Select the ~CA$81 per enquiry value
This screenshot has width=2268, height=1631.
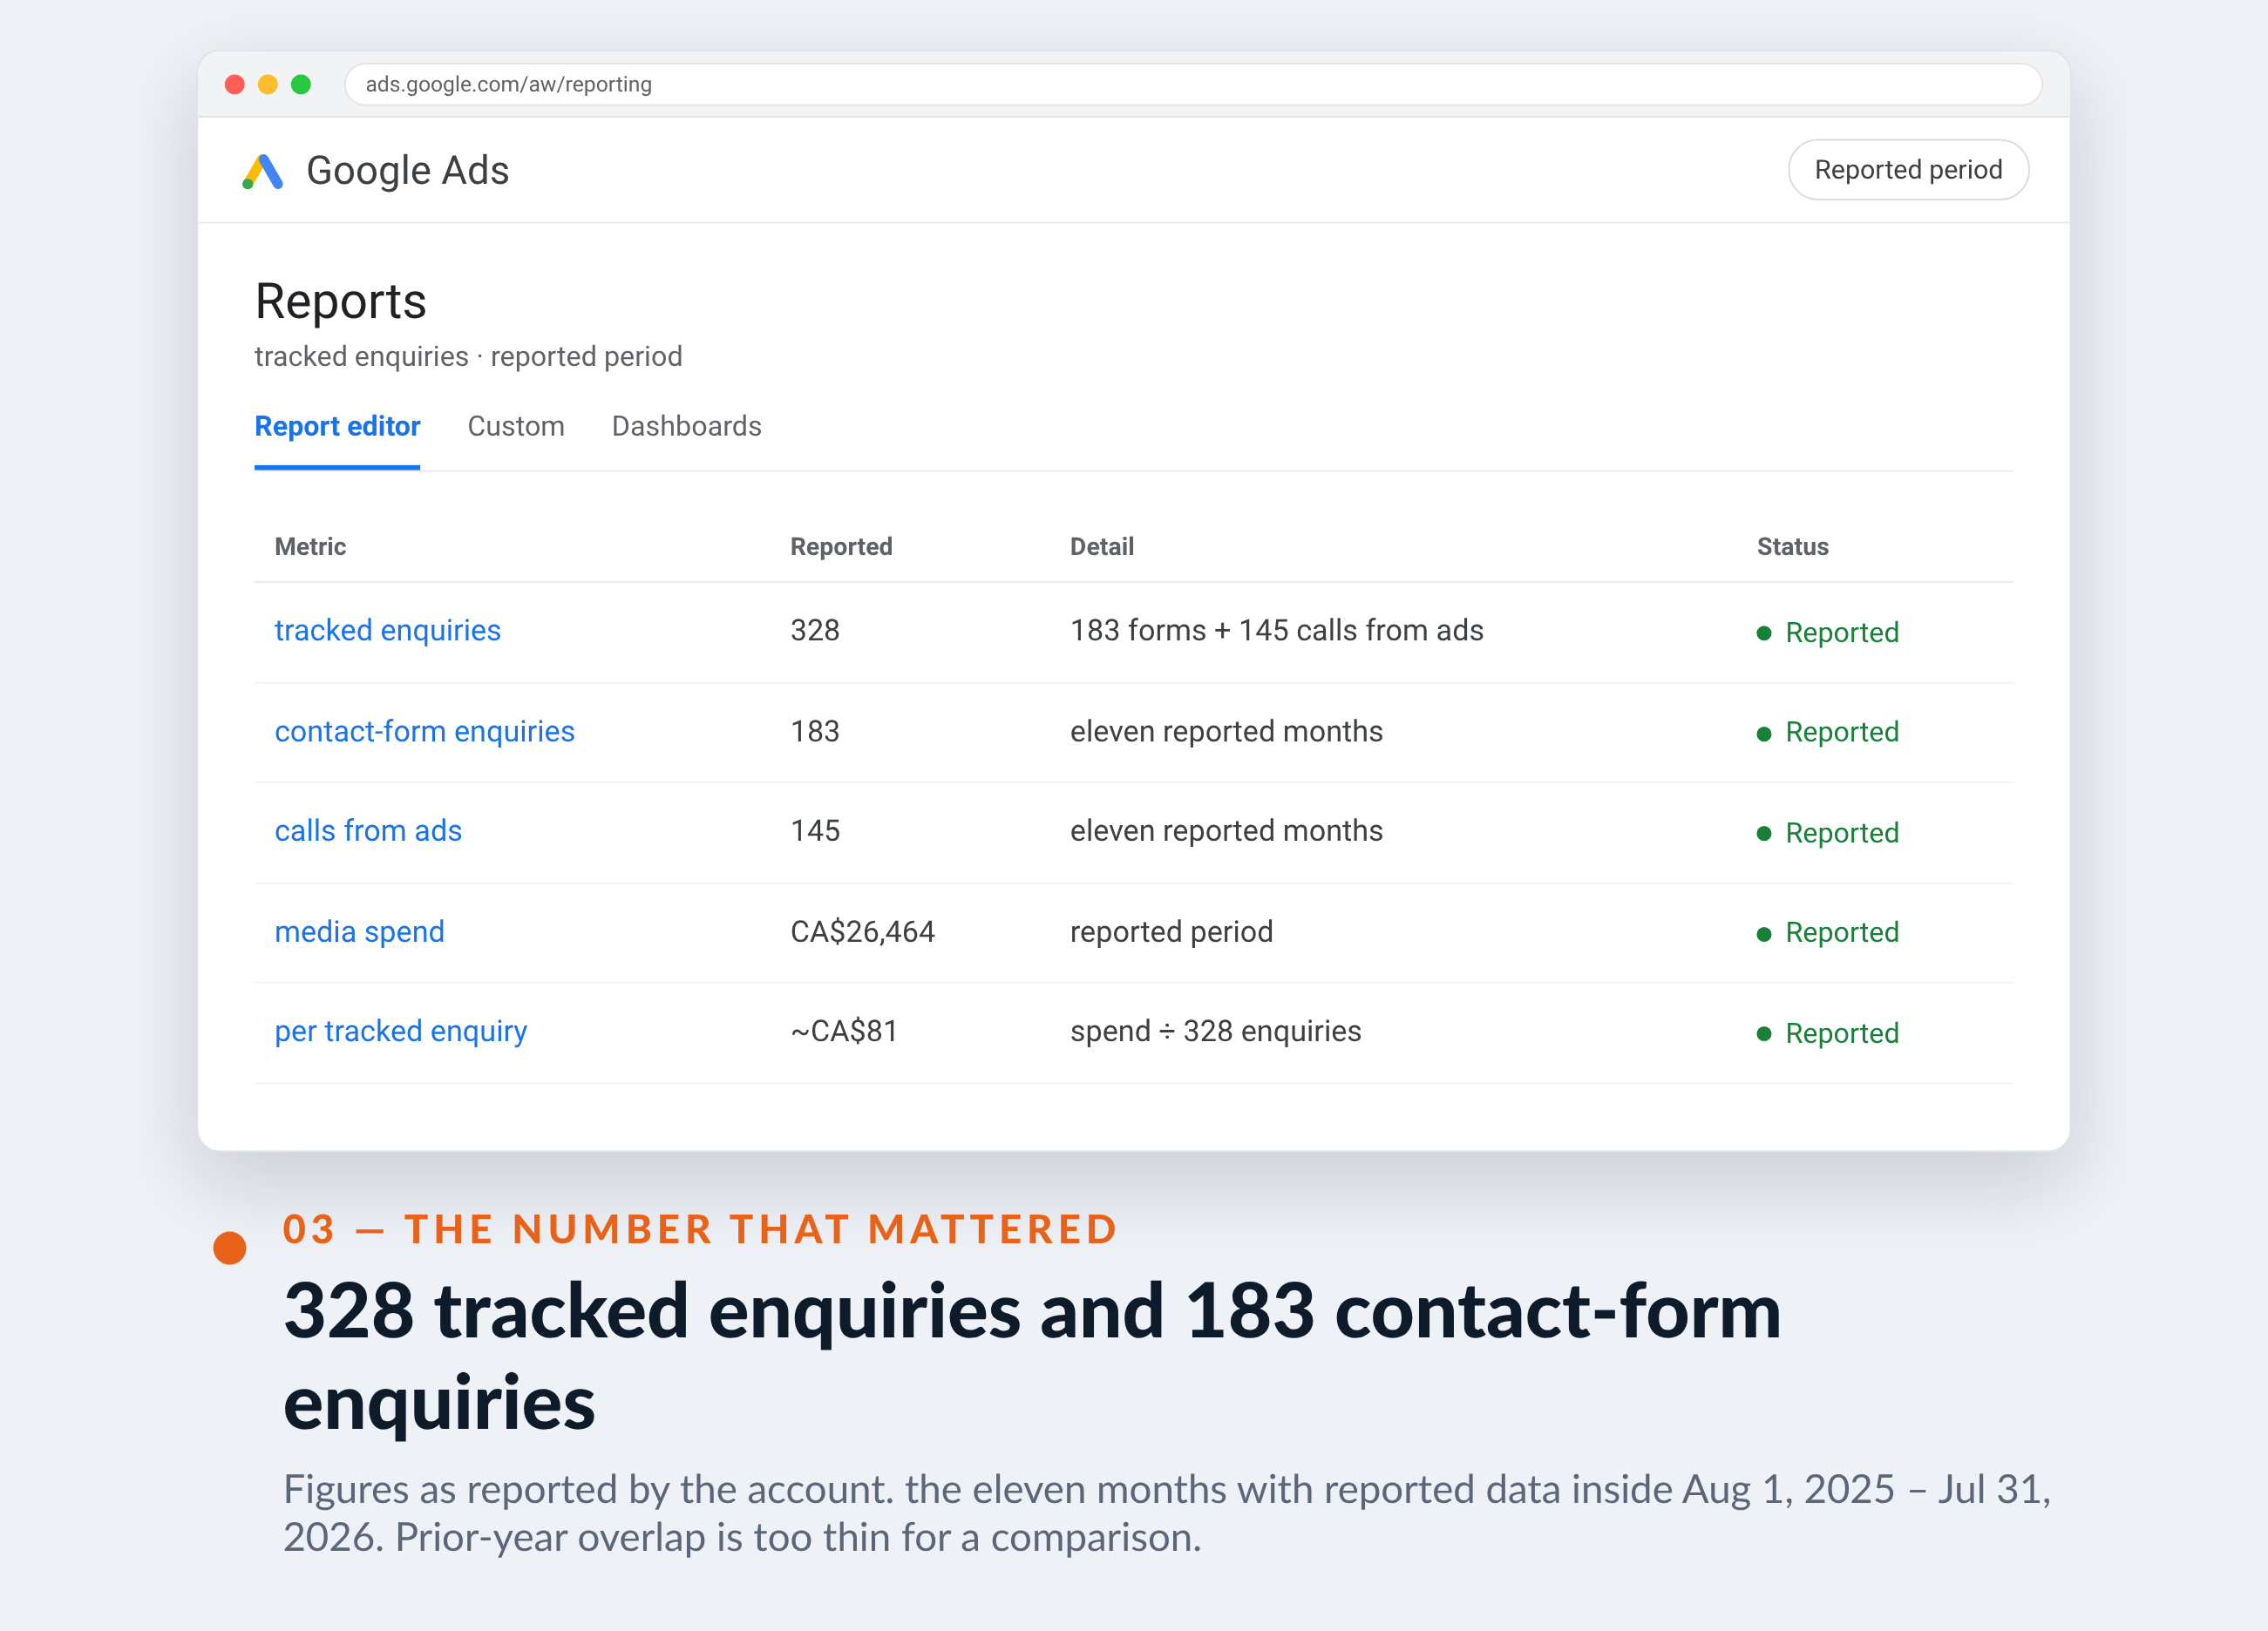point(844,1032)
